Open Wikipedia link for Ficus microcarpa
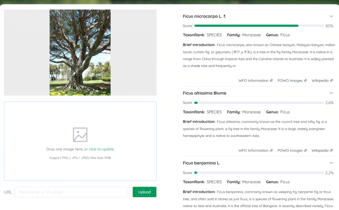Screen dimensions: 339x210 [x=320, y=81]
